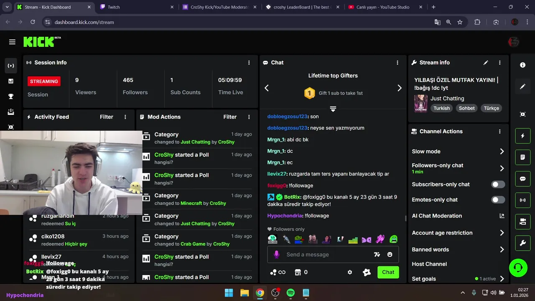Insert the crying green emote
535x301 pixels.
[x=393, y=240]
